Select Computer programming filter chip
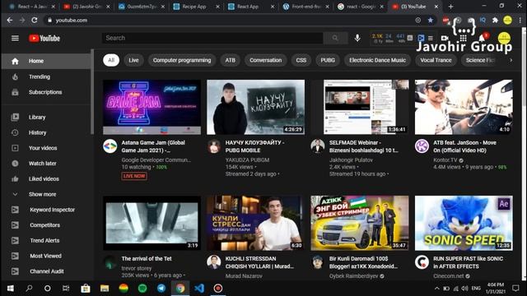This screenshot has width=527, height=296. pyautogui.click(x=182, y=60)
